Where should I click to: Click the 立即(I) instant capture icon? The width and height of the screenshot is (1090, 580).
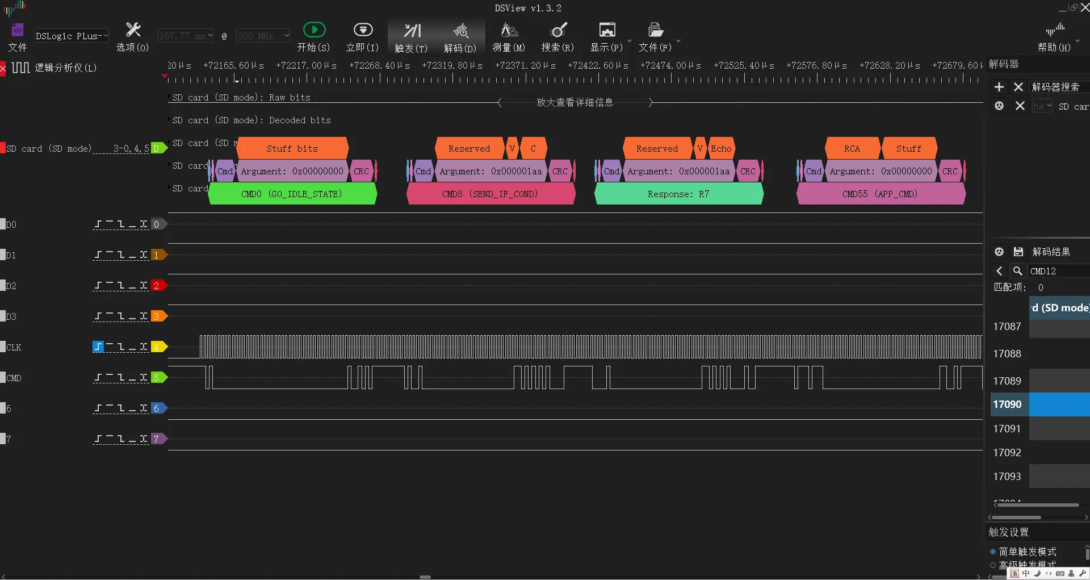tap(362, 36)
